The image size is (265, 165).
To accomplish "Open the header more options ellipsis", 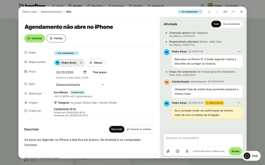I will coord(233,12).
